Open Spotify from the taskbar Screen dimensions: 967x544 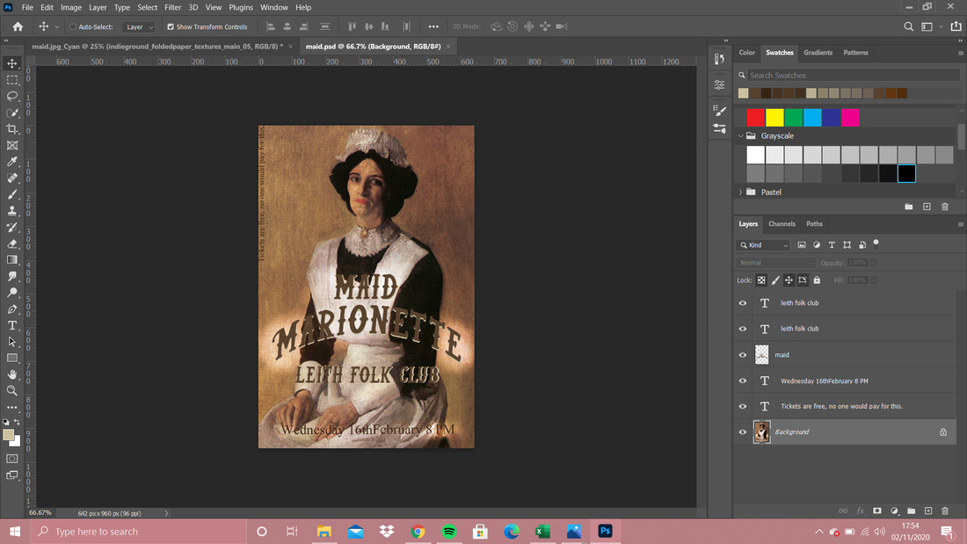tap(449, 531)
